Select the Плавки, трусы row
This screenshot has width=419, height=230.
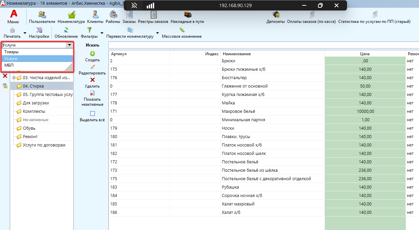[264, 137]
